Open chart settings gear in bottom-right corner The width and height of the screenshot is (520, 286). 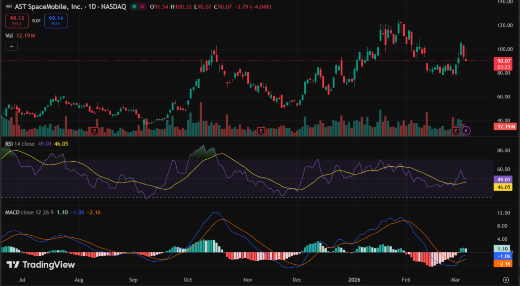pos(506,279)
